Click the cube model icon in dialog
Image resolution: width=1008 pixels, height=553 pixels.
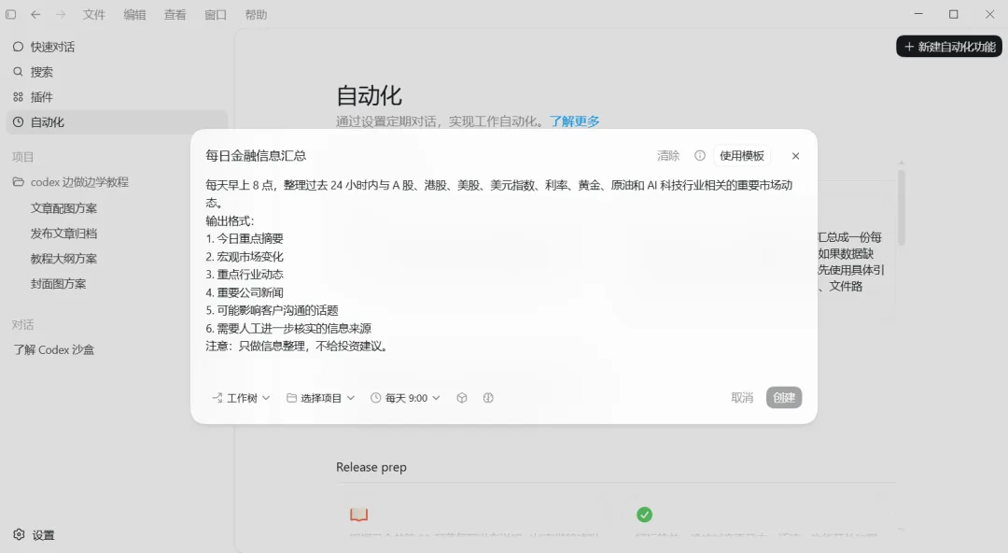pyautogui.click(x=462, y=398)
